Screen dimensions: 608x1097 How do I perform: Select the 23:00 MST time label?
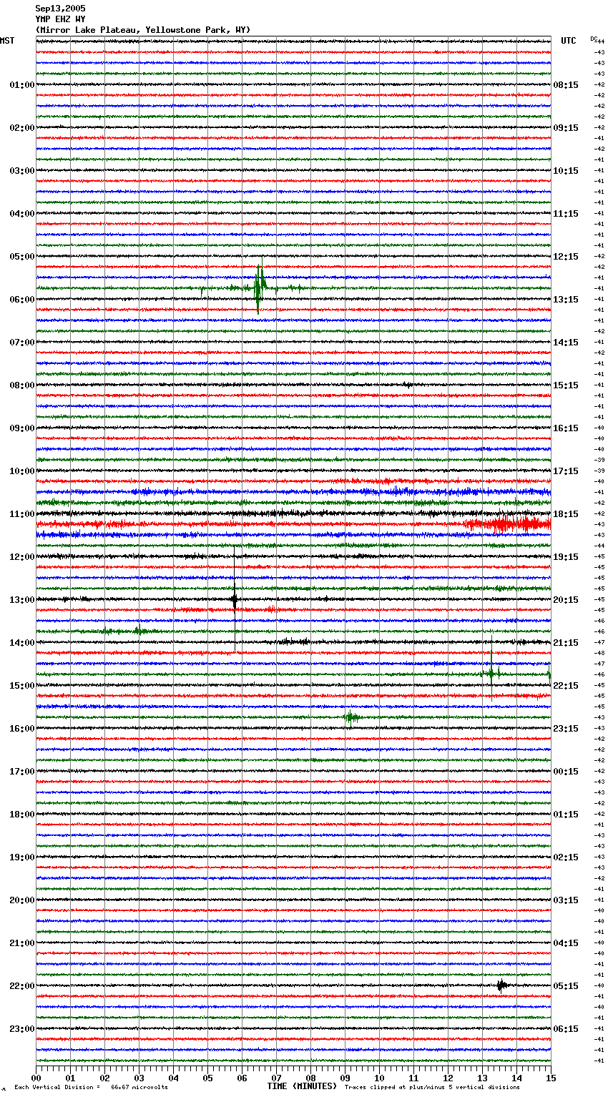point(22,1029)
